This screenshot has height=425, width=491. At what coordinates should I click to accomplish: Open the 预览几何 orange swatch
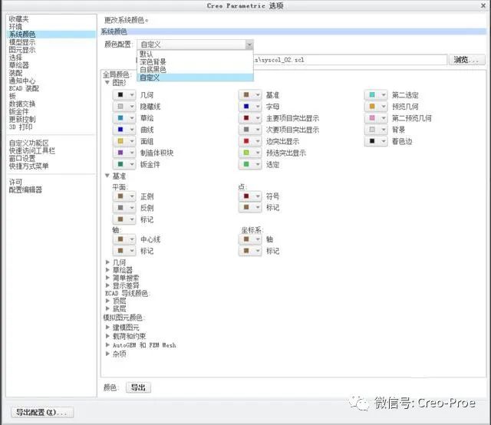pyautogui.click(x=376, y=107)
